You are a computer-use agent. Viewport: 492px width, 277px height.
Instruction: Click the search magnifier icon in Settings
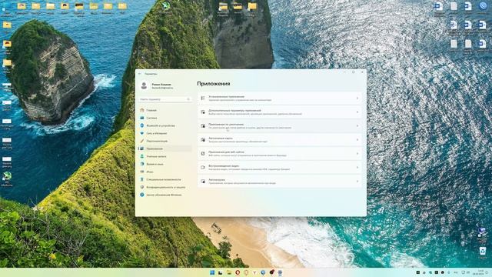[x=188, y=99]
